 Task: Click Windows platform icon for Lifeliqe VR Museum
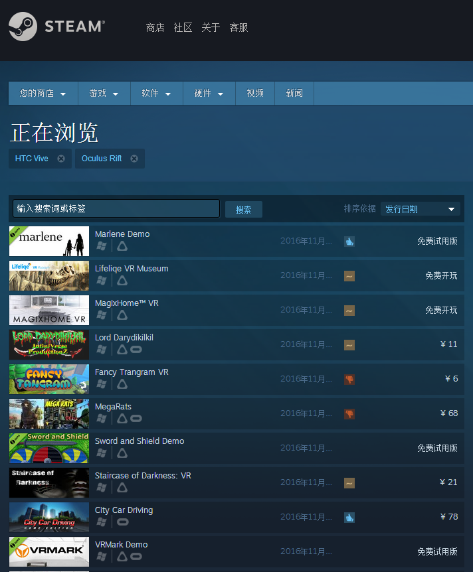click(102, 281)
